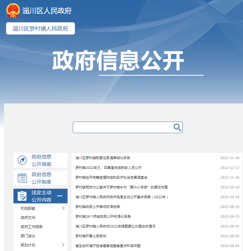243x251 pixels.
Task: Click the list icon for 政府信息公开制度
Action: (22, 178)
